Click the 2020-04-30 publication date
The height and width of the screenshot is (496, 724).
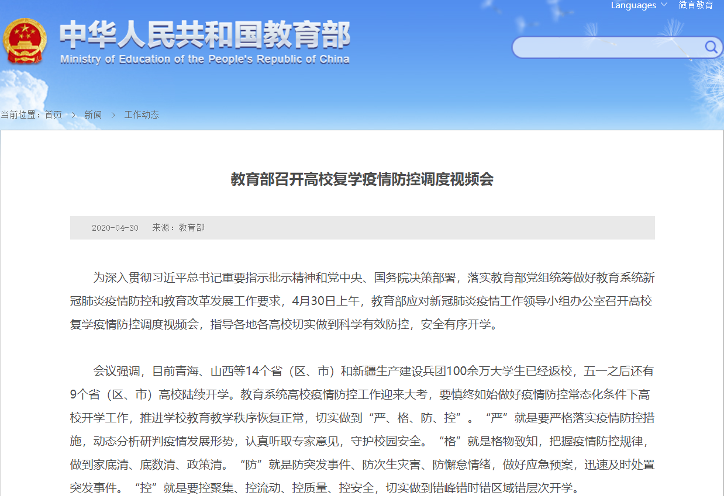coord(115,227)
